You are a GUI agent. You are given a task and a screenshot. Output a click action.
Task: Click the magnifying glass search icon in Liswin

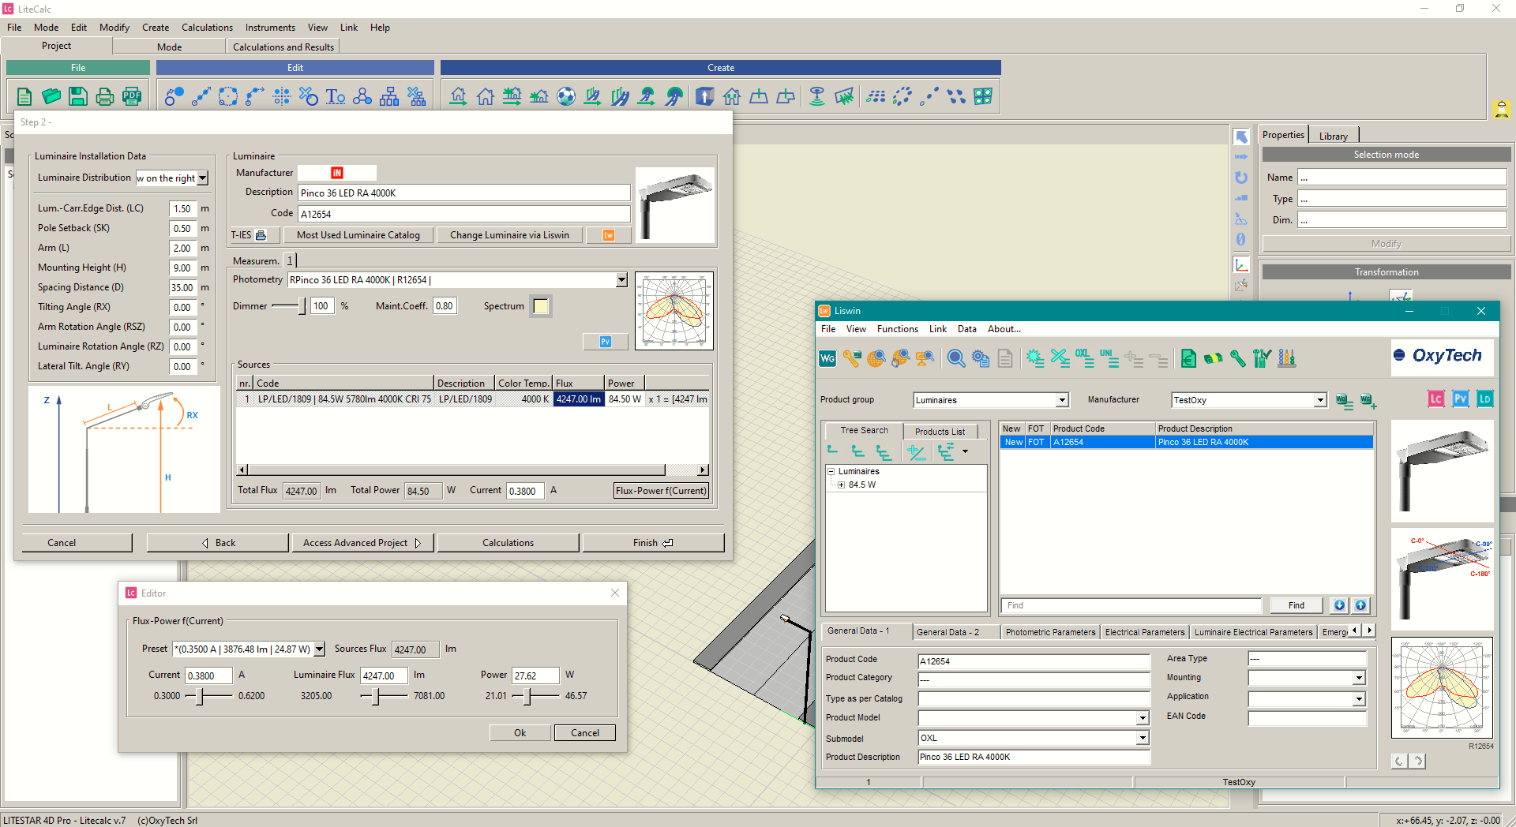[956, 358]
